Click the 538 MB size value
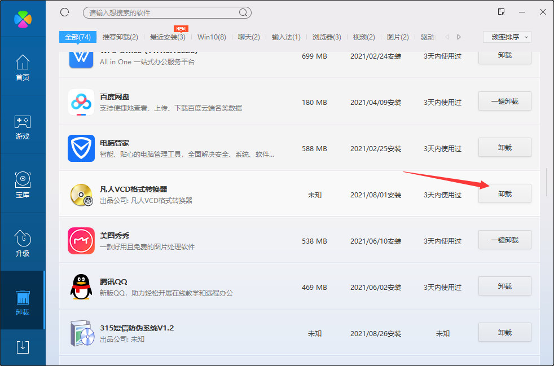This screenshot has width=554, height=366. tap(314, 241)
